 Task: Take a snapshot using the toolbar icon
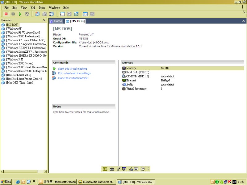coord(37,14)
